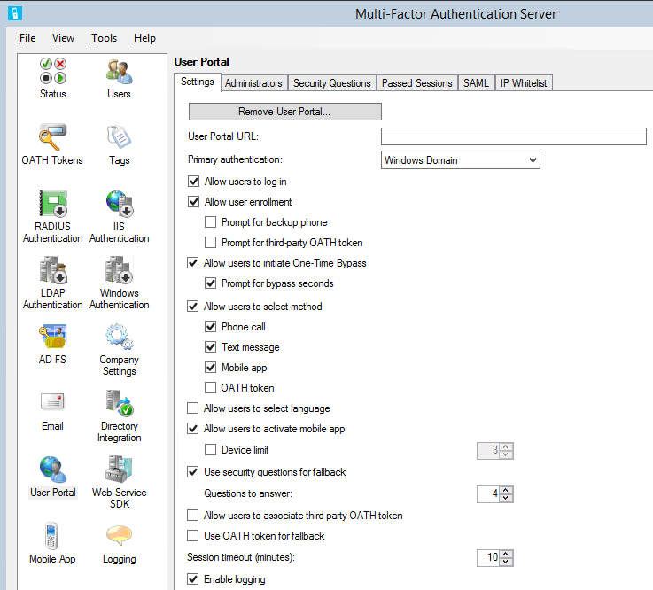The width and height of the screenshot is (653, 590).
Task: Open the AD FS section icon
Action: 52,337
